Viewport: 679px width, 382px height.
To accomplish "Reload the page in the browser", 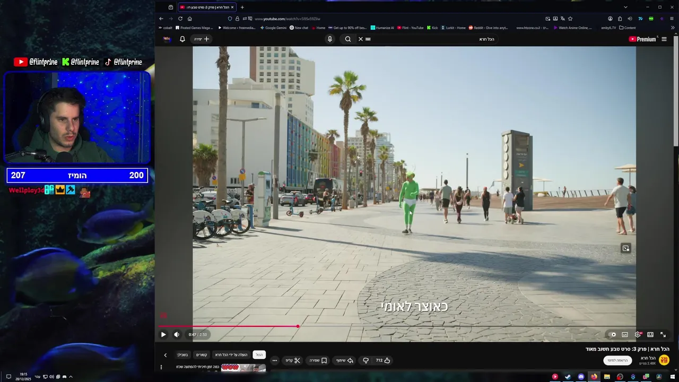I will point(180,19).
